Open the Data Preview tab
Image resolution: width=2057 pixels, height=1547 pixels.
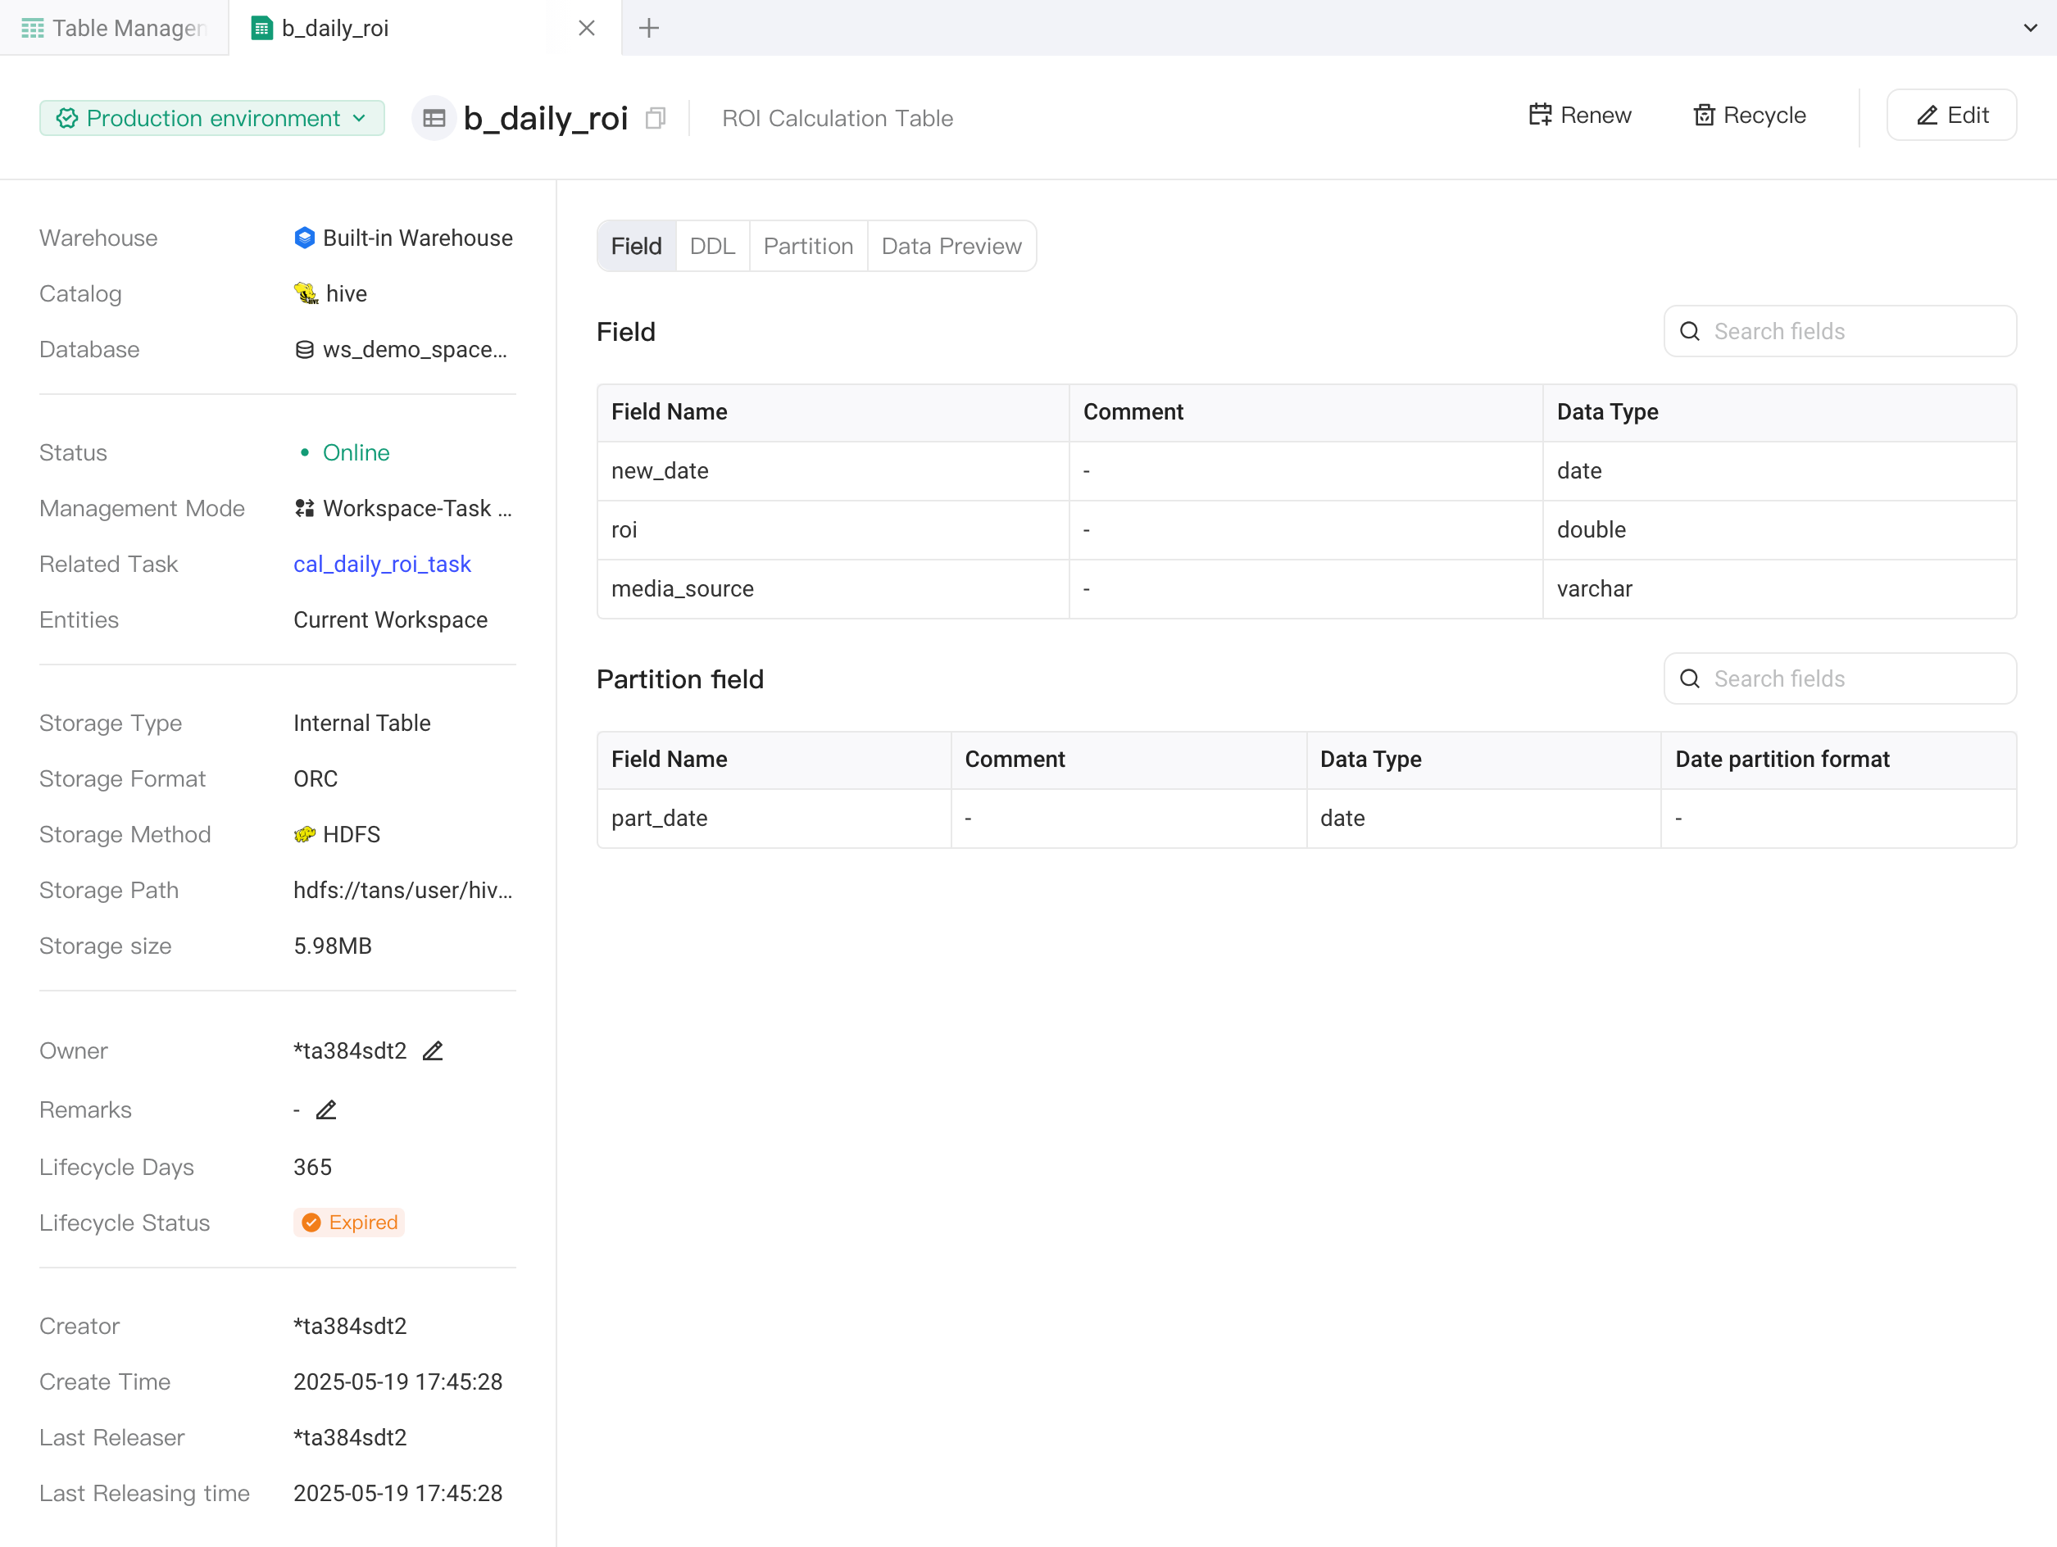pyautogui.click(x=951, y=247)
